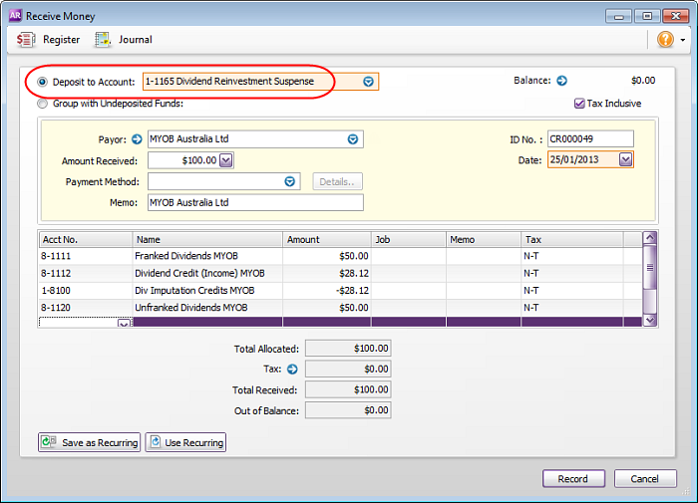
Task: Click the Memo column header
Action: (484, 239)
